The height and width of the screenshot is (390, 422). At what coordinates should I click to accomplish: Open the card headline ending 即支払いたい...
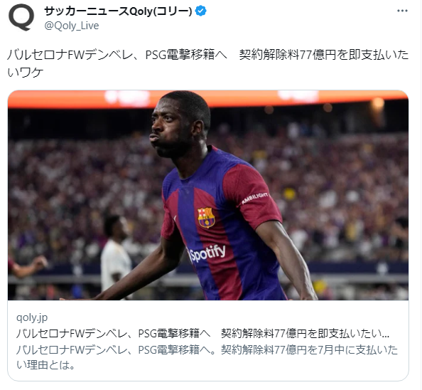(202, 334)
